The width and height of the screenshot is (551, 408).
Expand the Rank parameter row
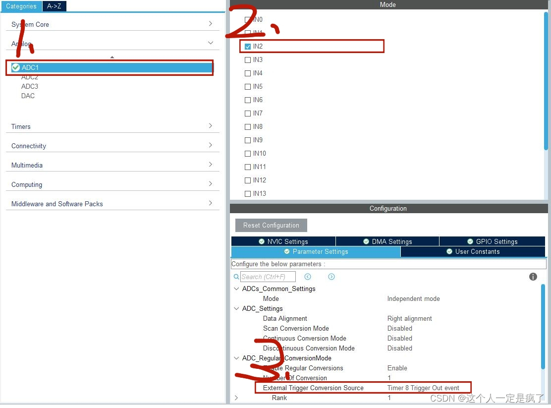coord(236,398)
